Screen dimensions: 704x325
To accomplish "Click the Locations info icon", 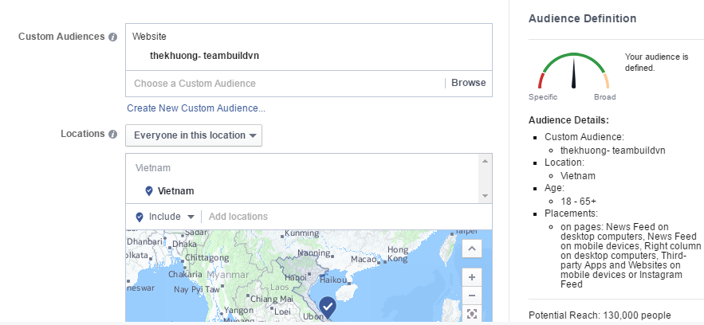I will (x=112, y=134).
